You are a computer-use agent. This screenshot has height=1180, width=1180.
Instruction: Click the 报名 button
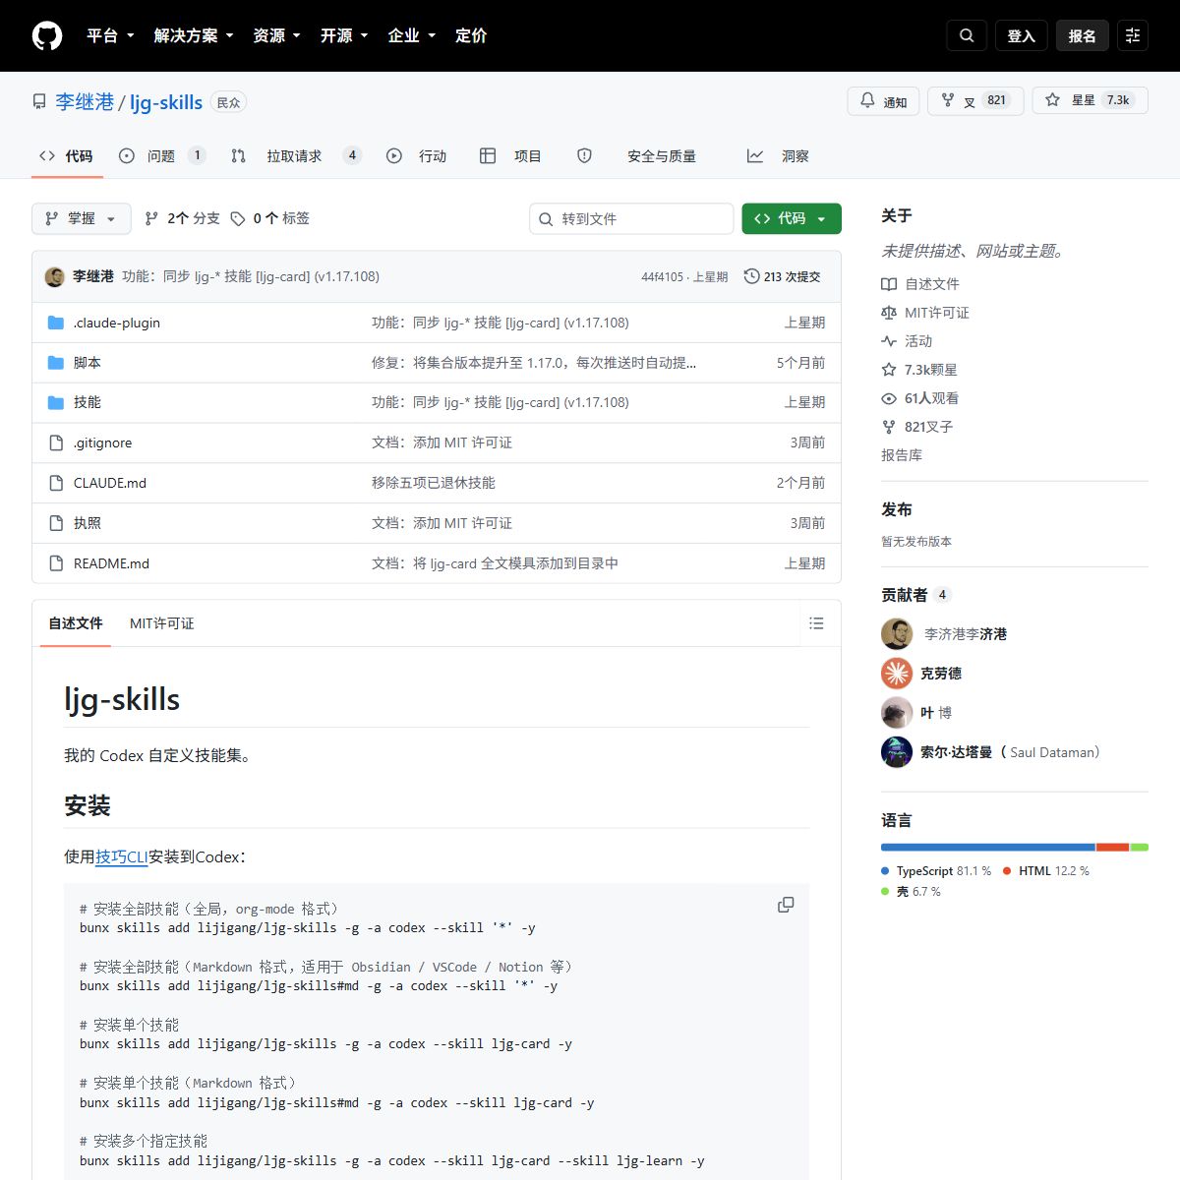point(1083,35)
